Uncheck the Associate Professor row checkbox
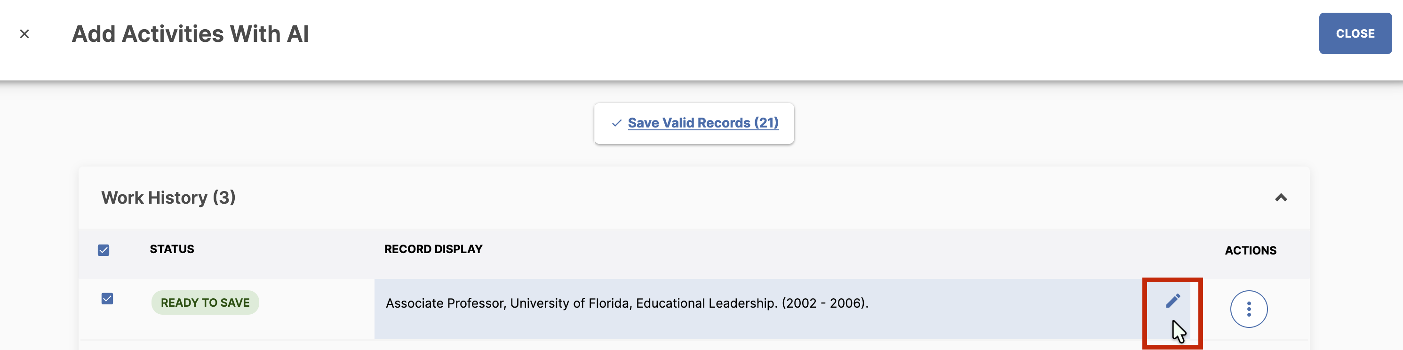The width and height of the screenshot is (1403, 350). pyautogui.click(x=107, y=299)
